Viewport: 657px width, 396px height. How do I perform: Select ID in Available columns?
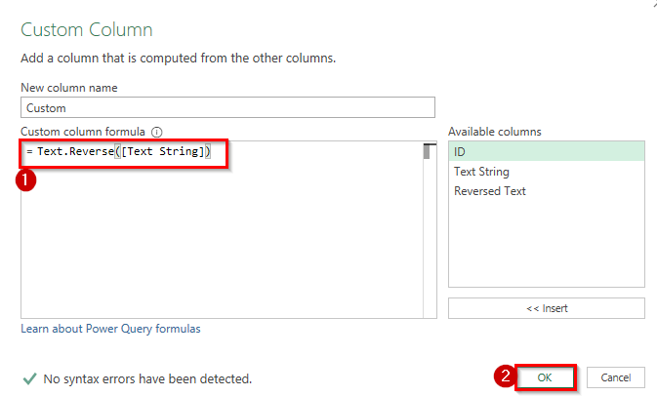[x=547, y=151]
